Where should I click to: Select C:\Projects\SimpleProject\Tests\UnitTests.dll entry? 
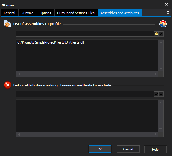[51, 42]
